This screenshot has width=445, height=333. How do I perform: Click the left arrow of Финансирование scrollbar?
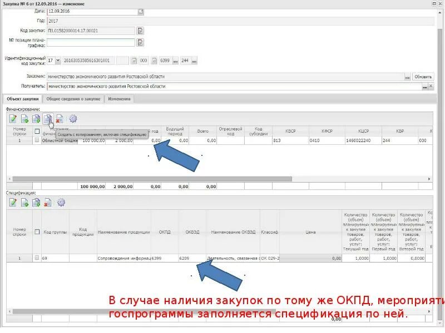point(9,179)
